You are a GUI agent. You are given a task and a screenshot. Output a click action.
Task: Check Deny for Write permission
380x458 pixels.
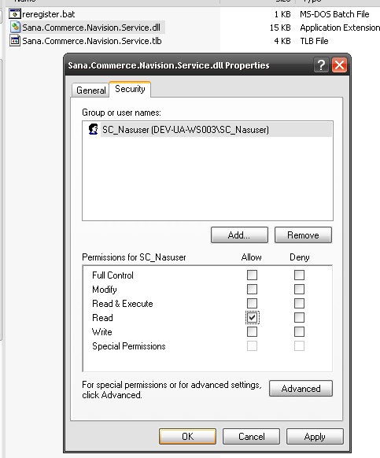pos(299,331)
